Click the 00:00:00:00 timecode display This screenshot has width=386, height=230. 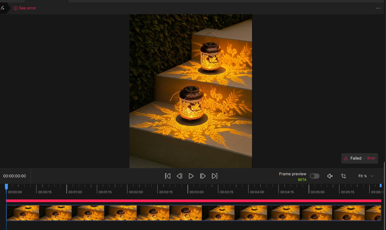pos(14,176)
